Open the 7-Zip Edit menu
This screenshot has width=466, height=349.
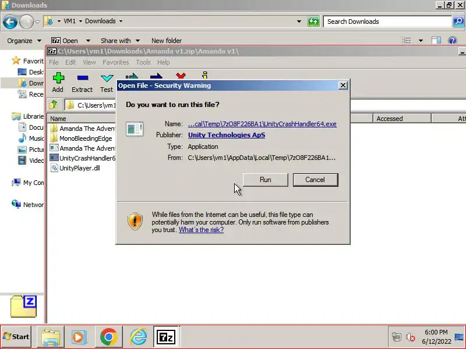pyautogui.click(x=70, y=62)
